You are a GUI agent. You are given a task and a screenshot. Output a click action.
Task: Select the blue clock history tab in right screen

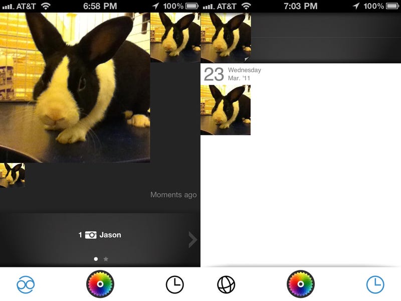tap(375, 284)
